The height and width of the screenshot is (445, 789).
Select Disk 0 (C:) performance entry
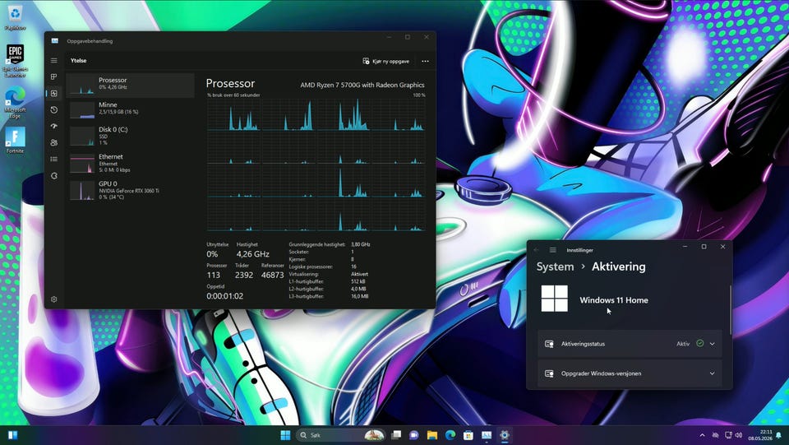click(x=131, y=136)
